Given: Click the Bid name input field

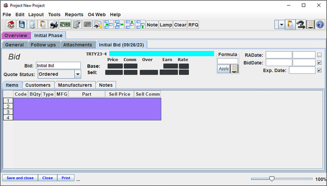Looking at the screenshot, I should coord(58,66).
